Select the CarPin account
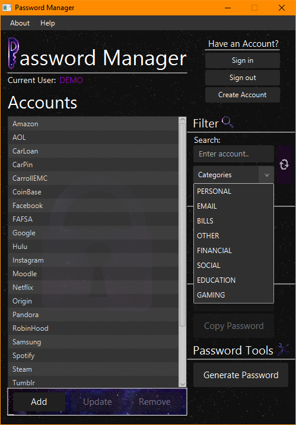Image resolution: width=296 pixels, height=425 pixels. click(x=93, y=165)
